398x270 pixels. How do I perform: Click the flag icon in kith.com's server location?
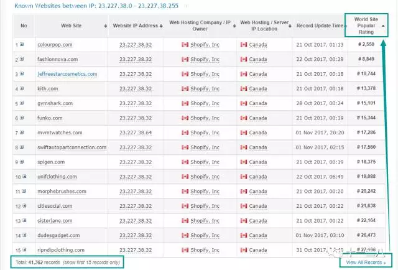pos(243,88)
